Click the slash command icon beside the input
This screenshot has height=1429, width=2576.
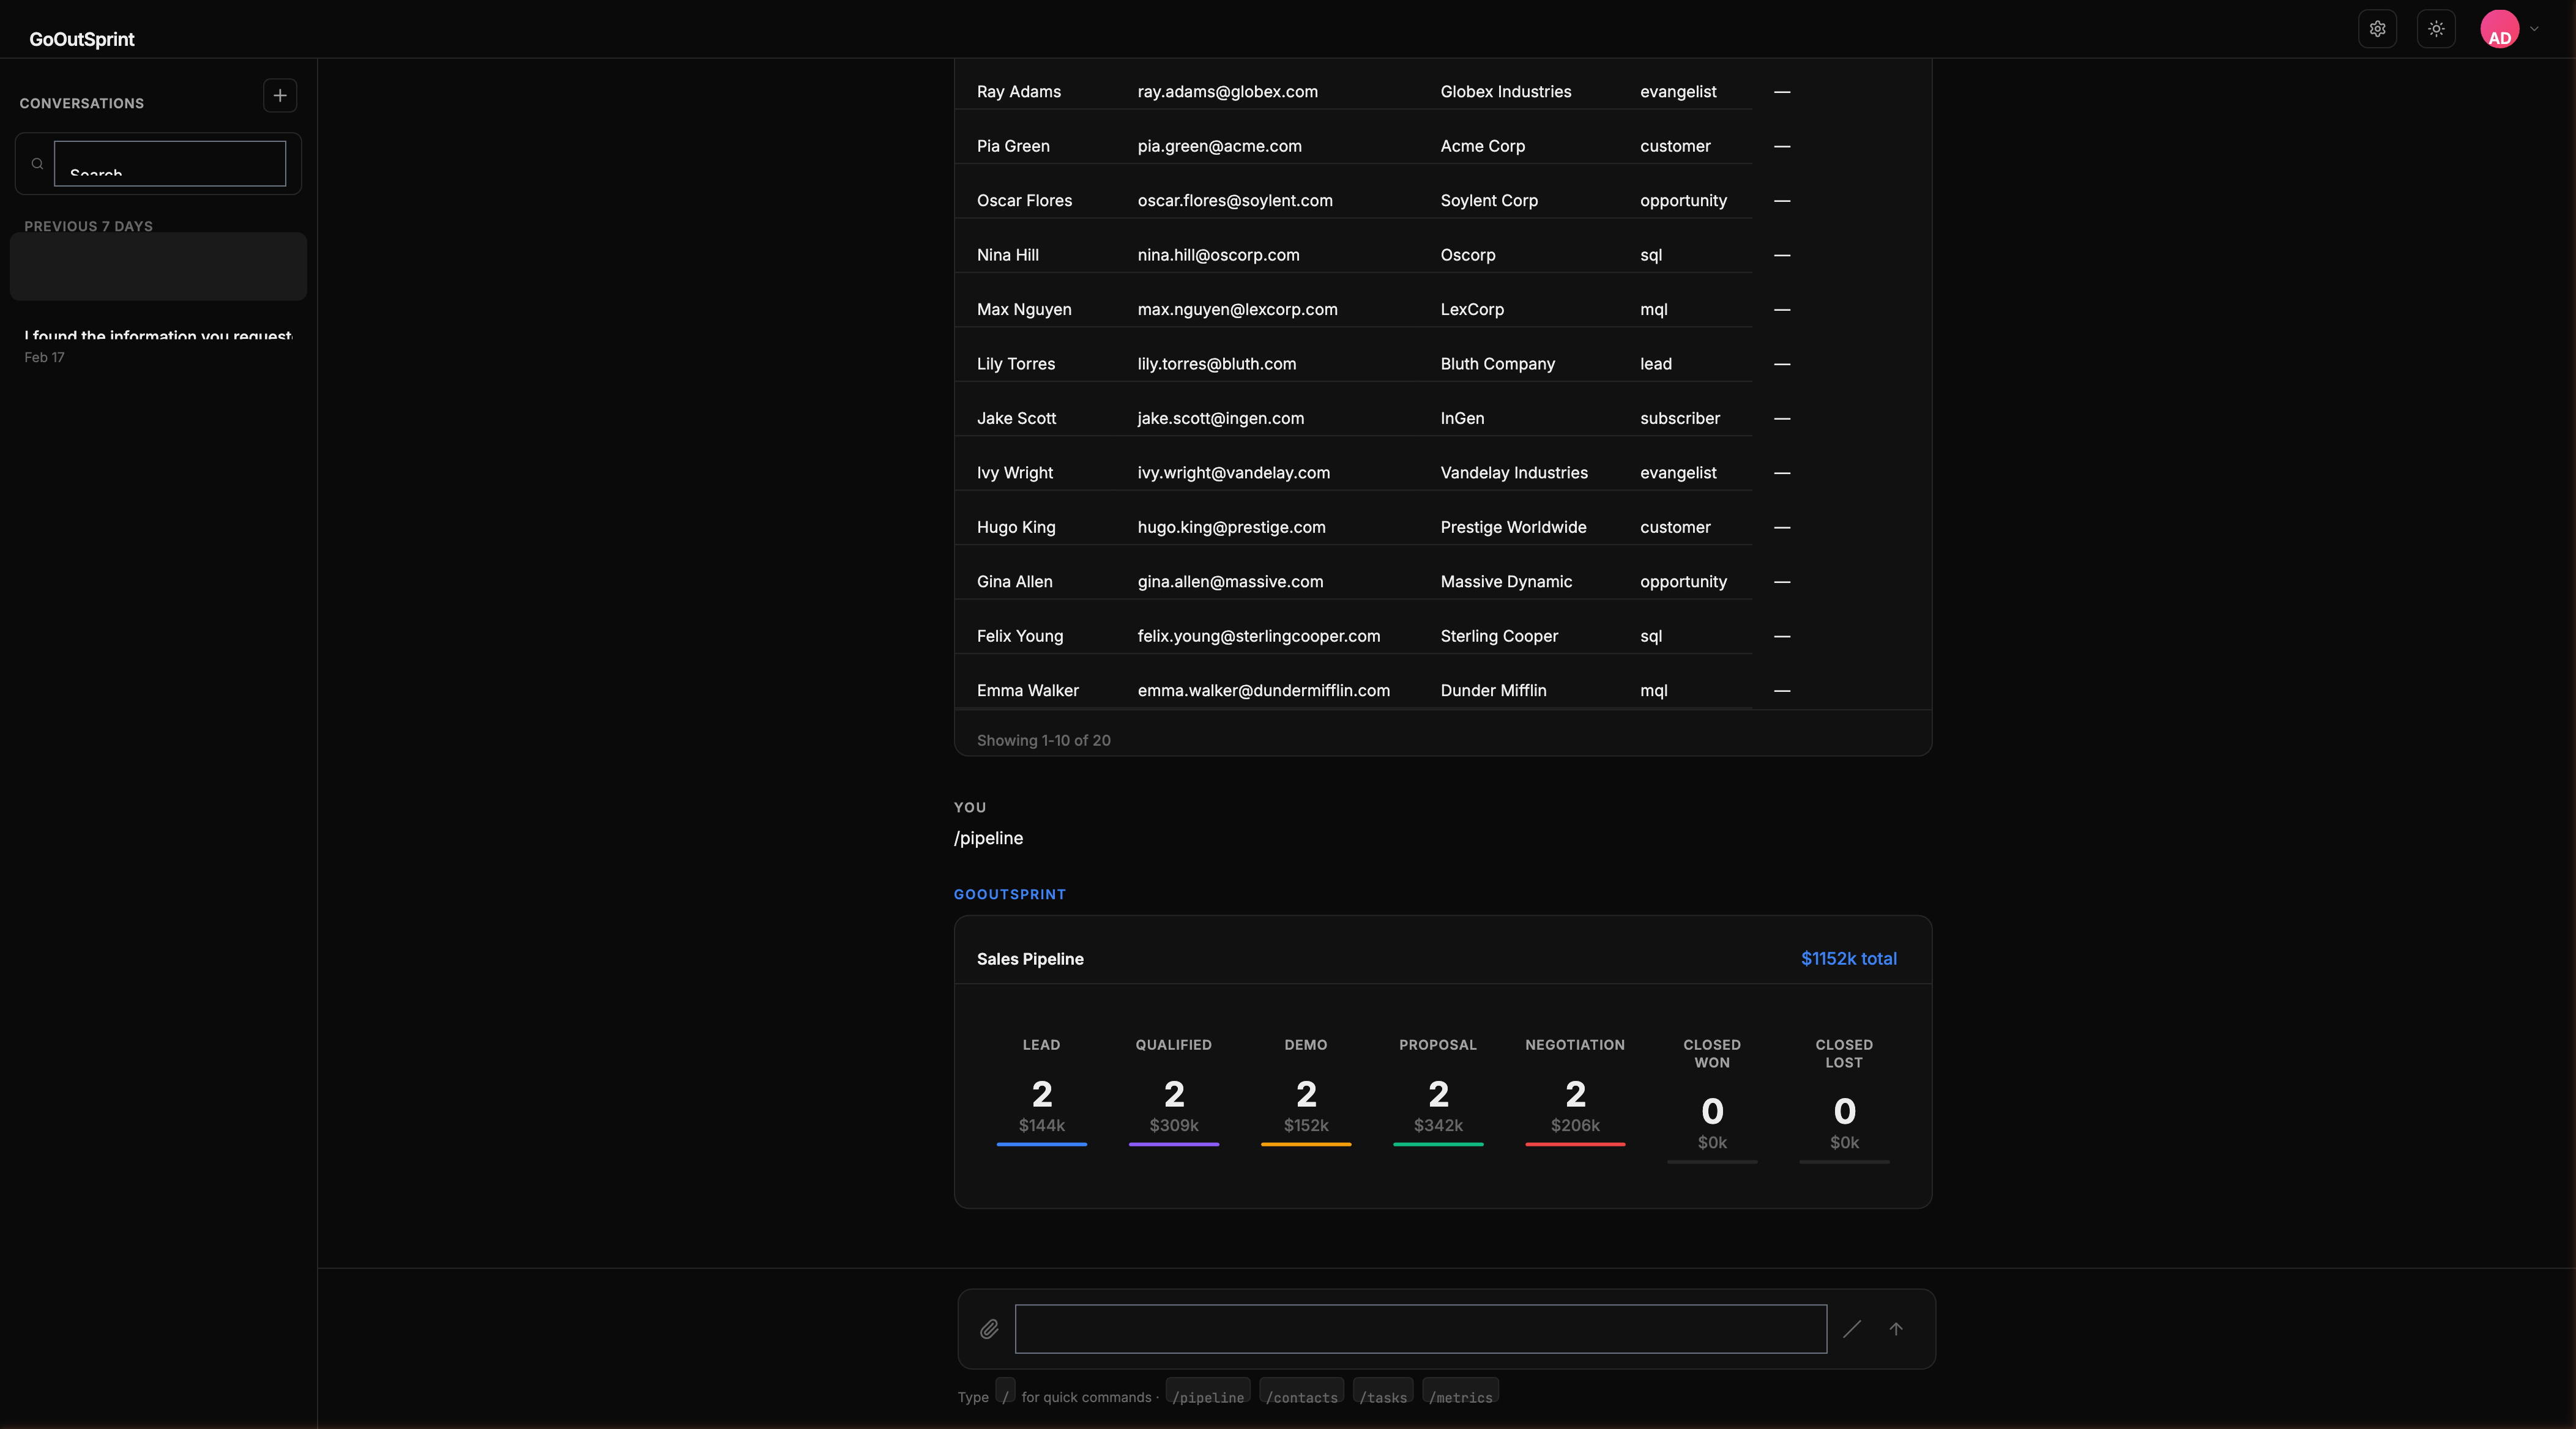1852,1329
